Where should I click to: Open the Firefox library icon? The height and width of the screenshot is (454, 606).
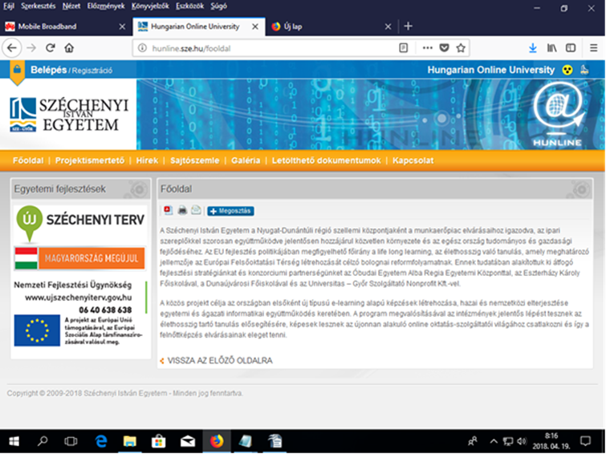pos(552,48)
